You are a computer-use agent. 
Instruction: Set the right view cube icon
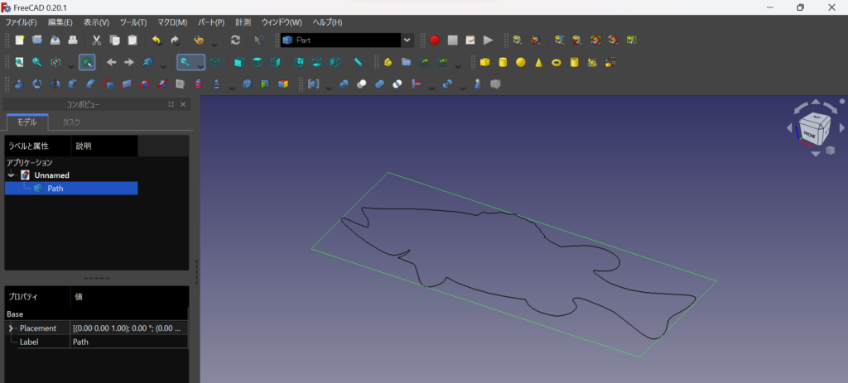tap(275, 63)
